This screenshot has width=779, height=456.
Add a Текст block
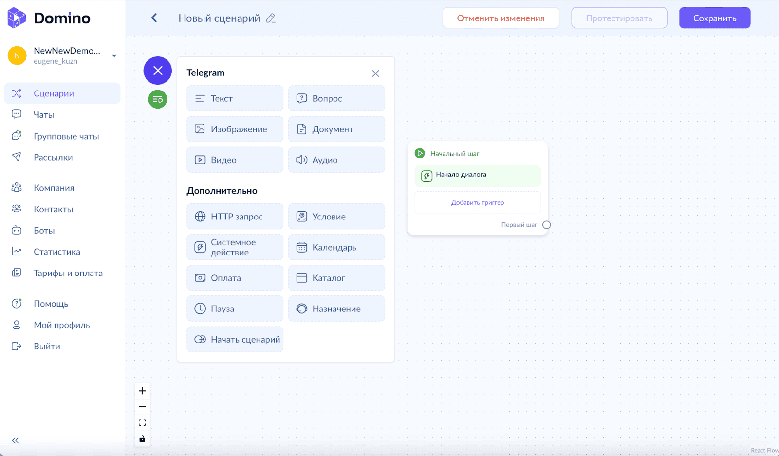tap(235, 98)
